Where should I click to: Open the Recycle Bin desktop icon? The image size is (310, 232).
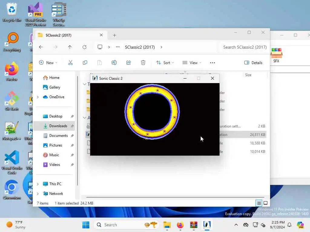coord(12,12)
